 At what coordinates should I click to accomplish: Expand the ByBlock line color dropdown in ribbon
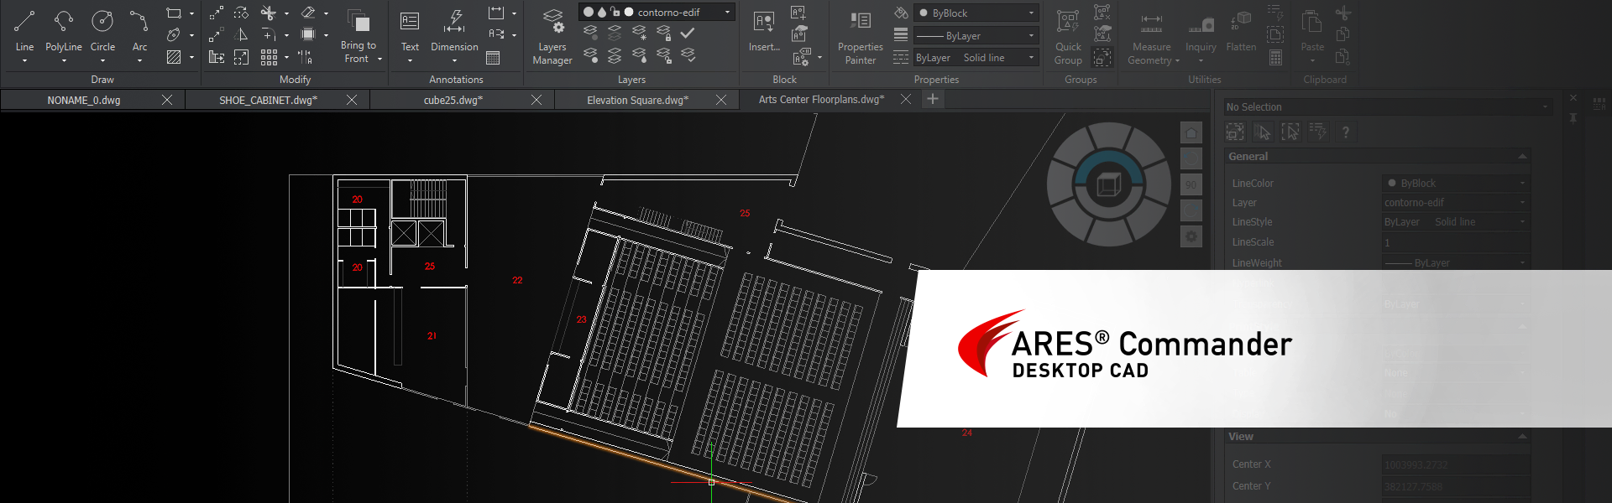[x=1031, y=13]
